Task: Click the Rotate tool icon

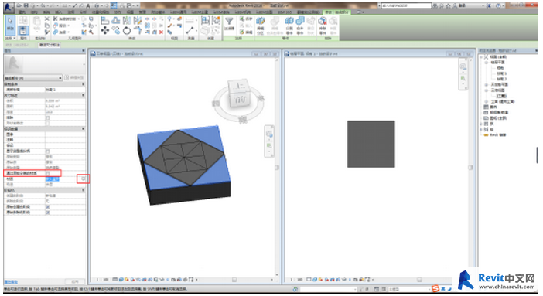Action: pyautogui.click(x=127, y=31)
